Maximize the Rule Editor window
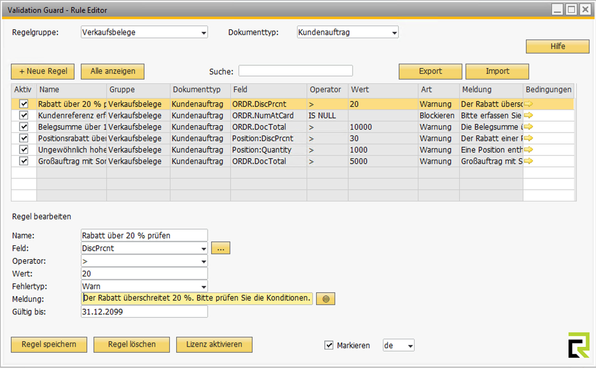Image resolution: width=596 pixels, height=368 pixels. tap(571, 10)
